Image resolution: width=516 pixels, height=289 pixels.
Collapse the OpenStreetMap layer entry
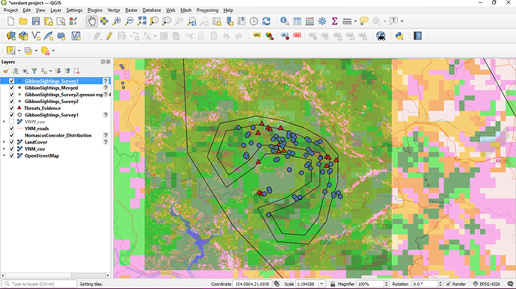click(4, 156)
